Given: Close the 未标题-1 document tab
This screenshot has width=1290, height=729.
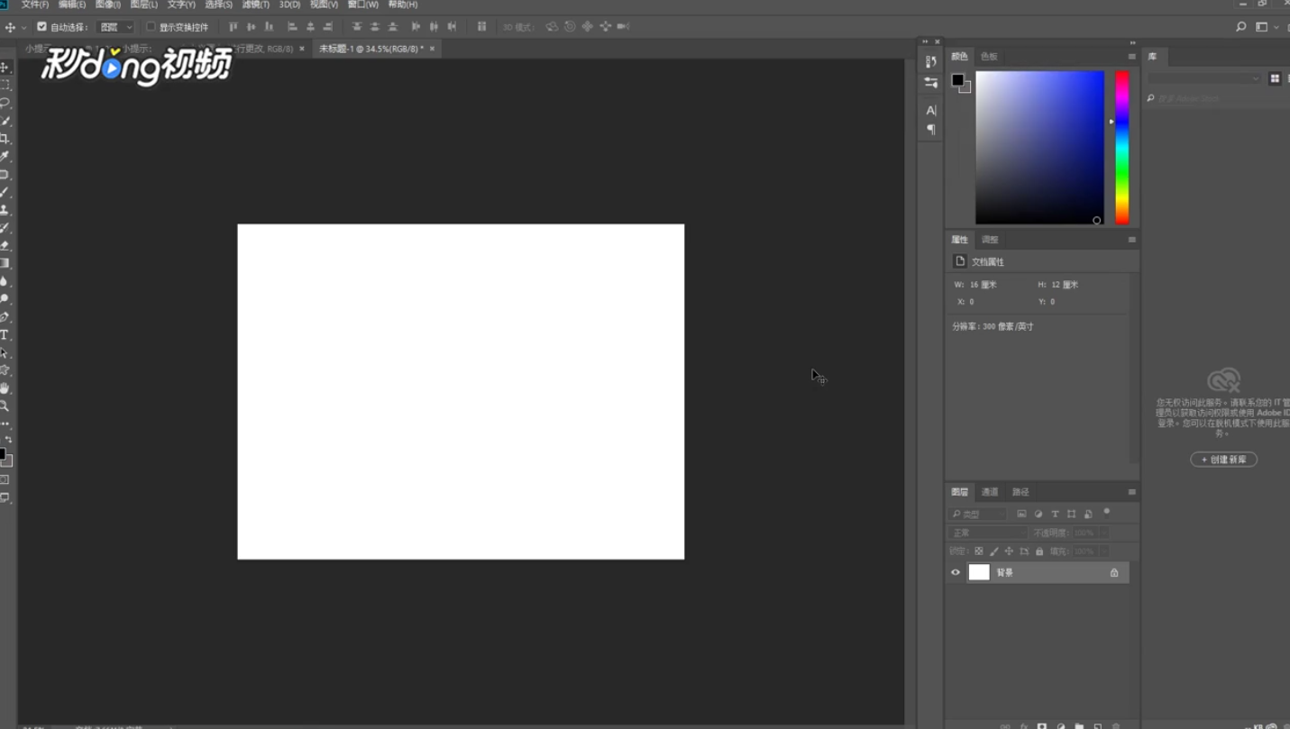Looking at the screenshot, I should point(432,49).
